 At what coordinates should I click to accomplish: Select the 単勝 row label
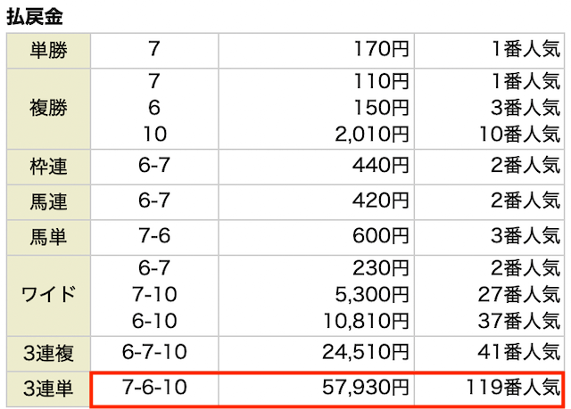tap(48, 50)
